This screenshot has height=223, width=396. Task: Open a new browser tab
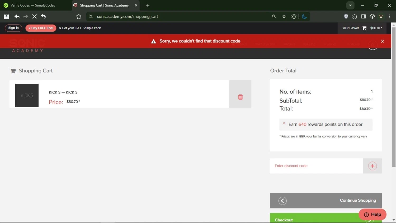tap(148, 5)
